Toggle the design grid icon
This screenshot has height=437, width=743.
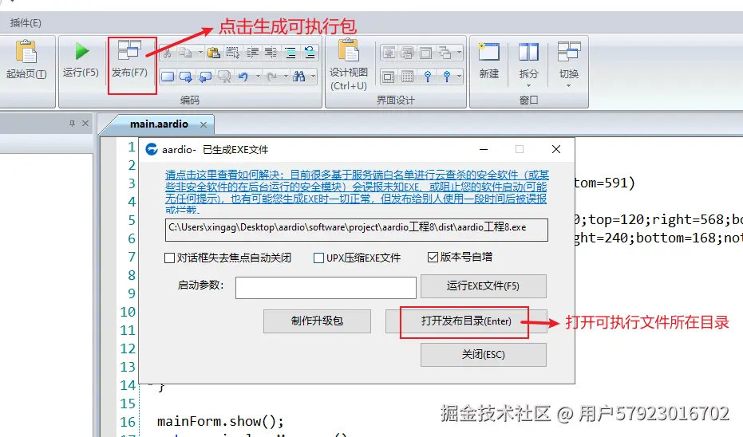[x=408, y=77]
